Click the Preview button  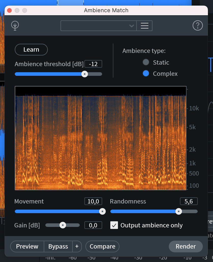click(27, 246)
